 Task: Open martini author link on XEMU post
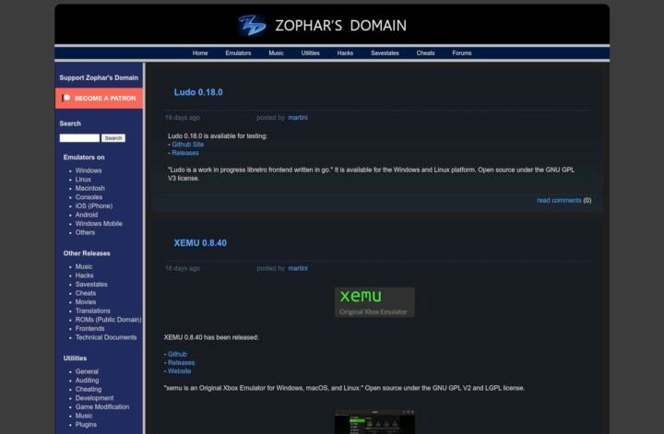tap(298, 269)
